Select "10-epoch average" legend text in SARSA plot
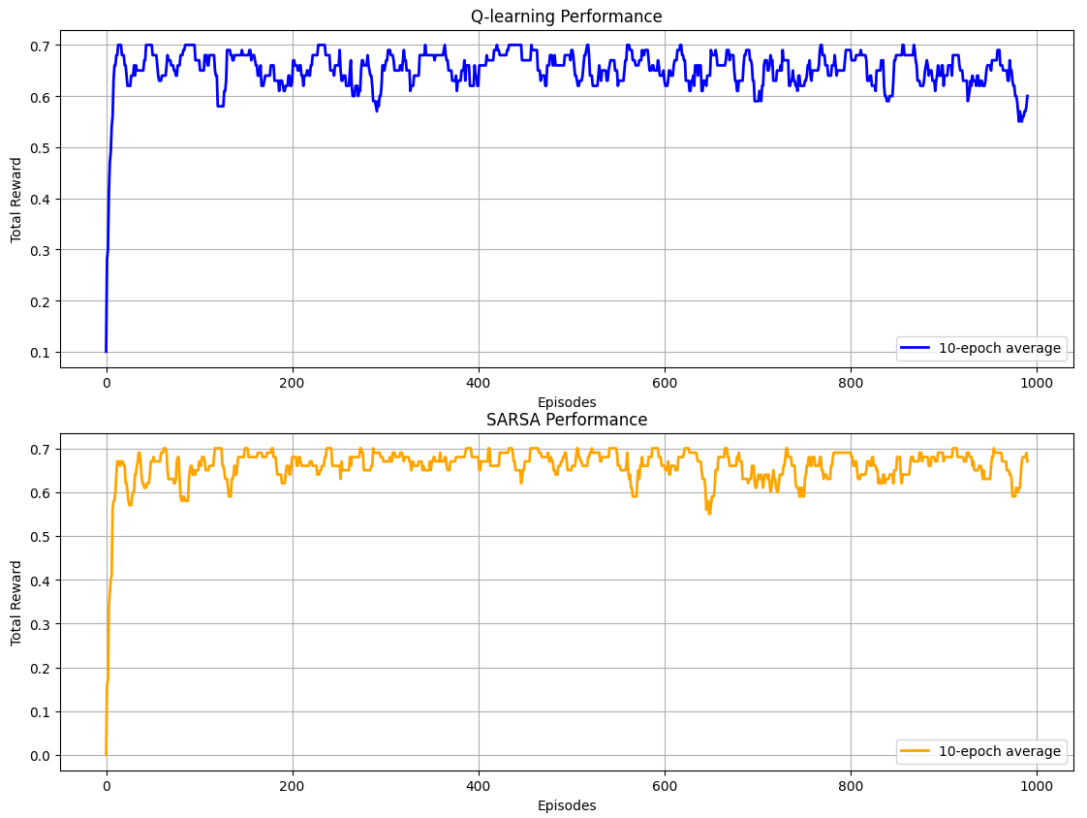 (x=1000, y=751)
